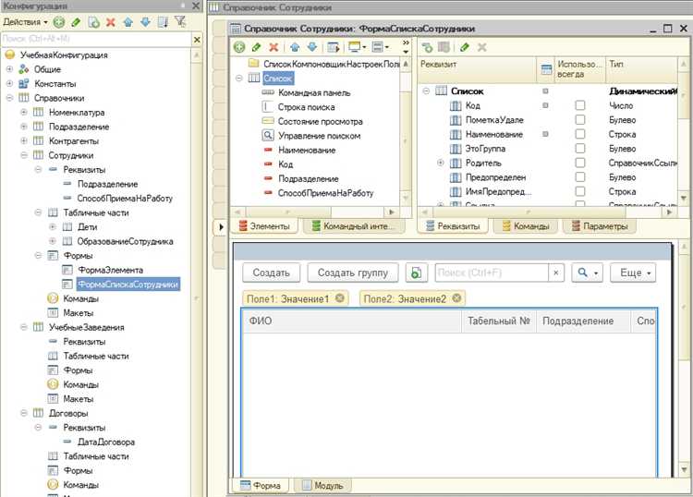Click the green Add icon in Конфигурация toolbar
Image resolution: width=693 pixels, height=497 pixels.
(x=59, y=21)
